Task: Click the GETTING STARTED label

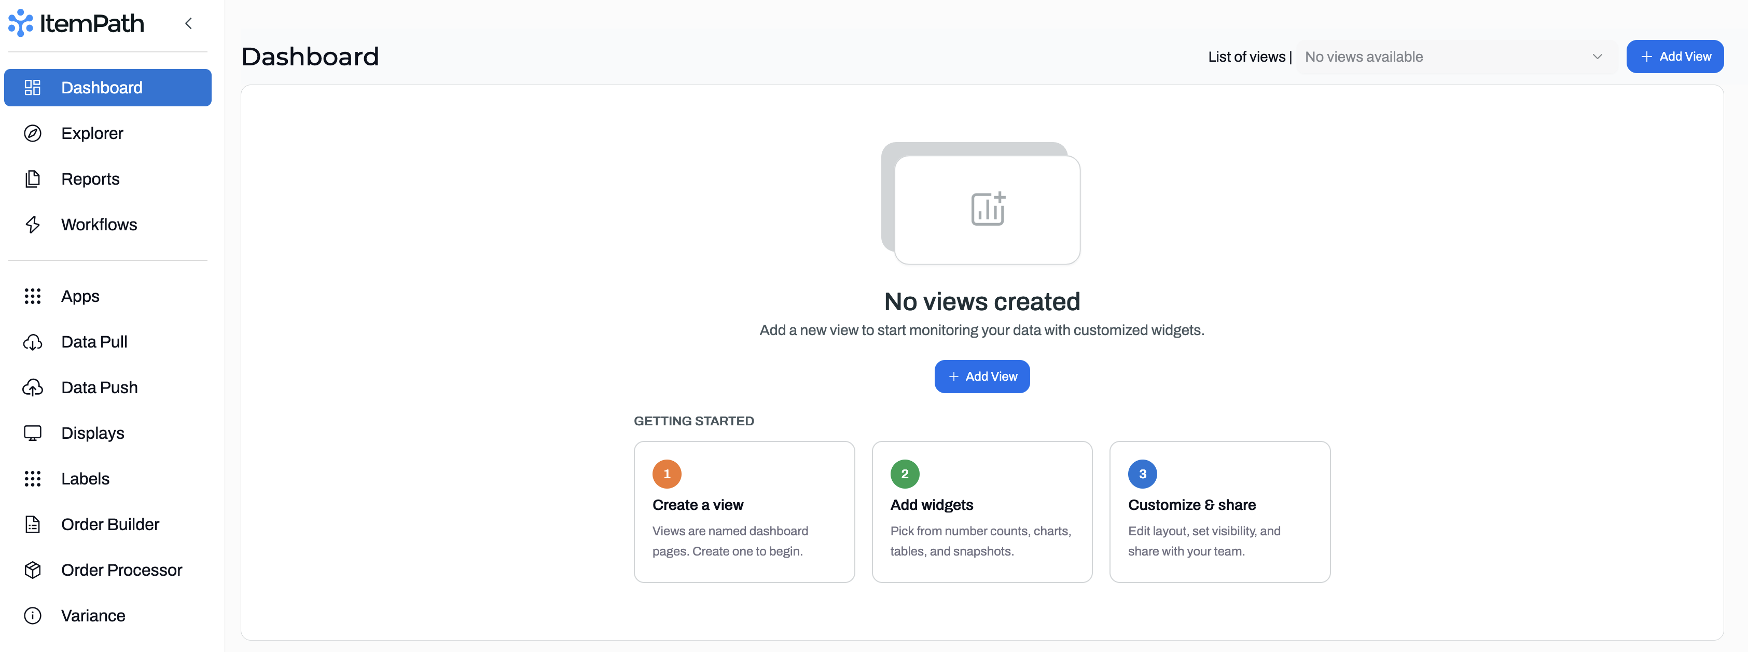Action: pyautogui.click(x=693, y=421)
